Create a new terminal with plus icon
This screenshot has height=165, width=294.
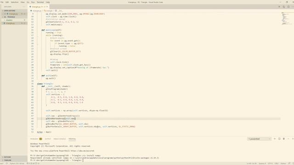[x=275, y=139]
